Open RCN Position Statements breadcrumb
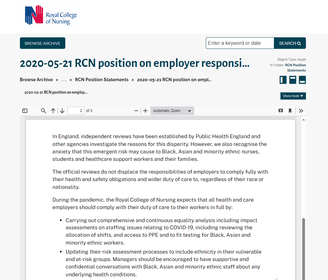 102,80
